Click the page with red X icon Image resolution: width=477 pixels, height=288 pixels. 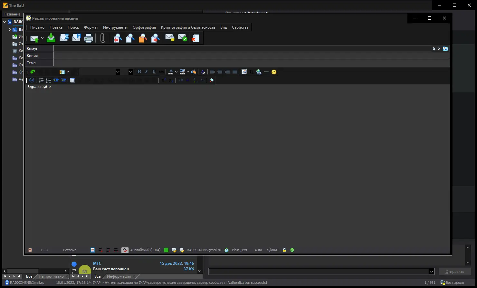(195, 38)
